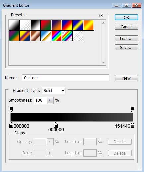Click the Color row Location field
Viewport: 144px width, 172px height.
click(x=90, y=153)
